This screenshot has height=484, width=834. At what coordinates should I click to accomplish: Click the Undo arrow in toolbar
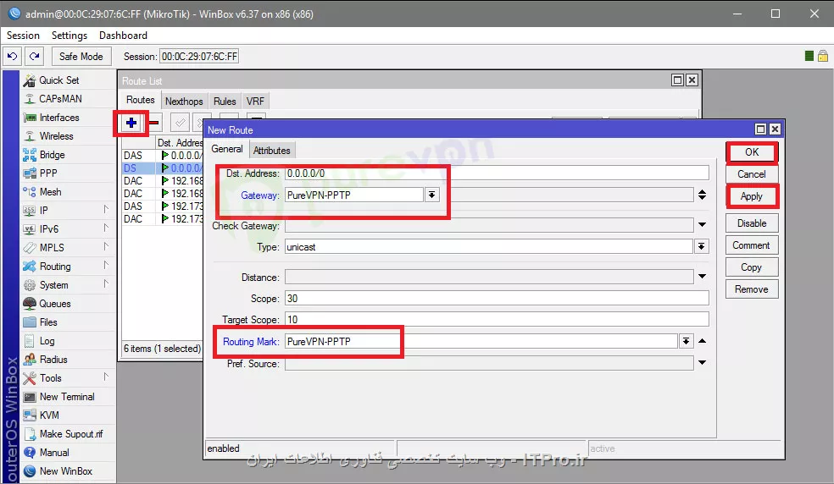[x=13, y=57]
